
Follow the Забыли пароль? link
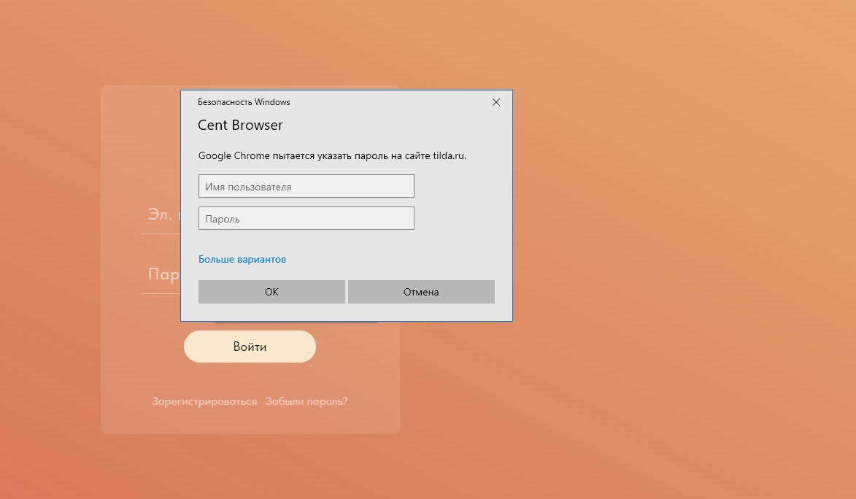click(x=306, y=401)
